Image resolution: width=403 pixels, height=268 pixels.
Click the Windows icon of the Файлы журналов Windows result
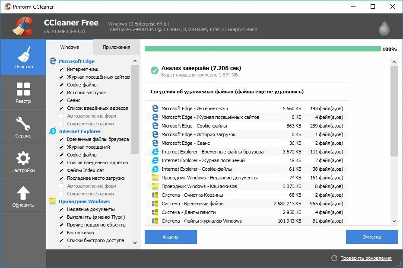[x=155, y=221]
